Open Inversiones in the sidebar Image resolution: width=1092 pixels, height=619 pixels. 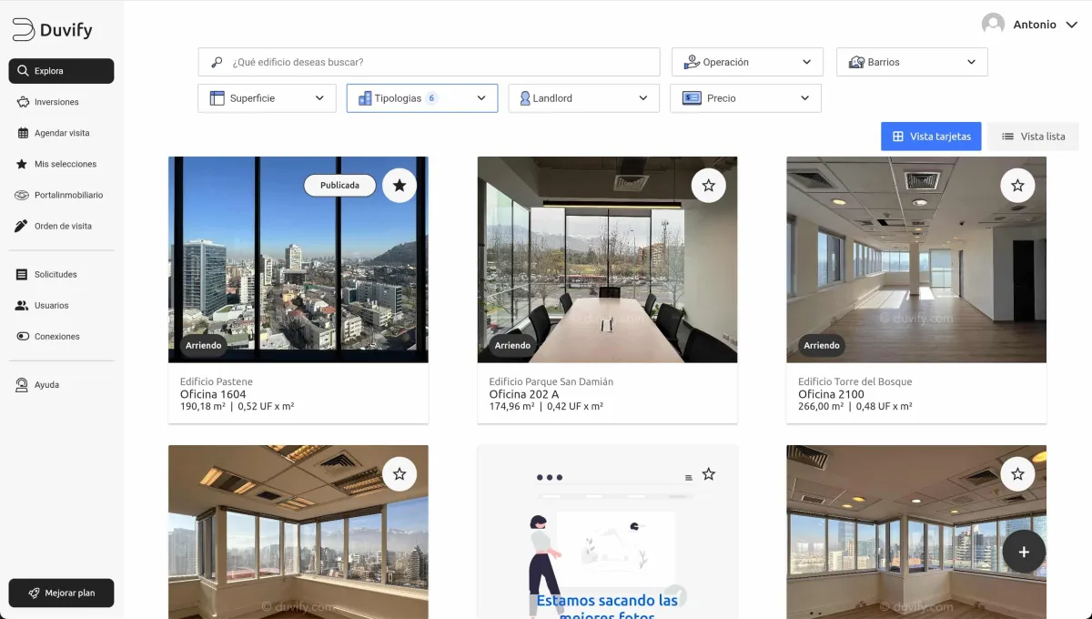(x=61, y=102)
